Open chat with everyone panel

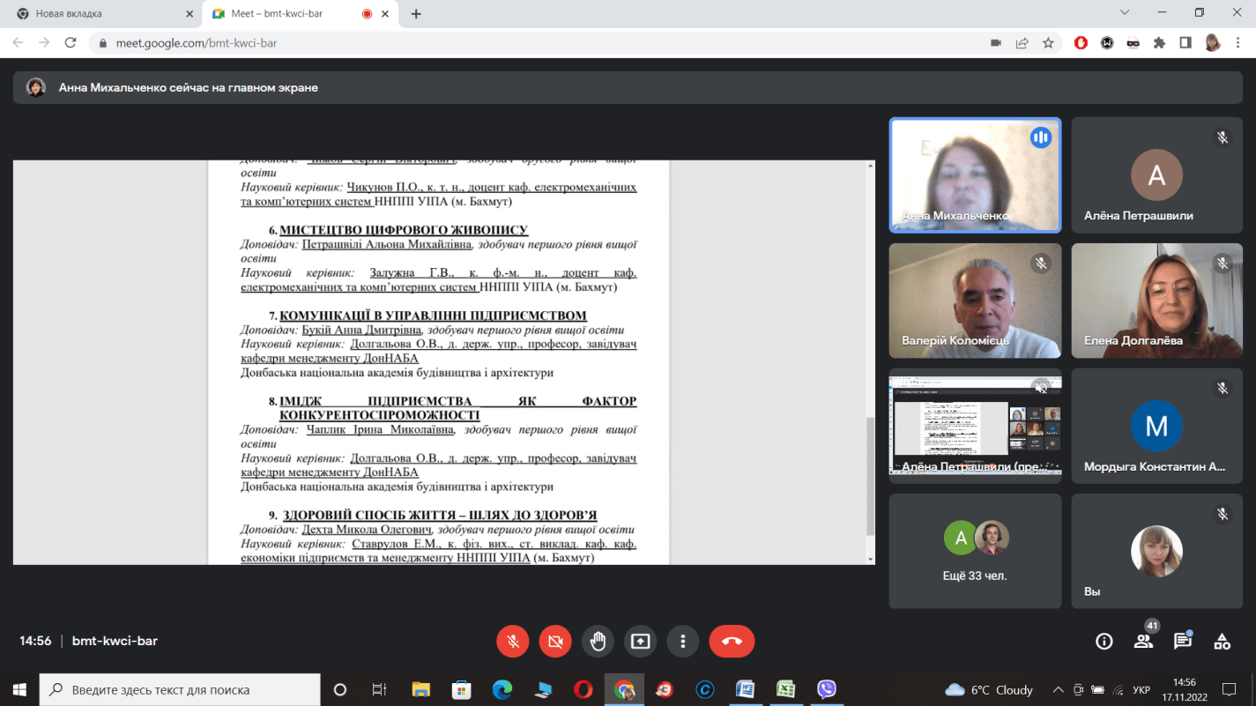(x=1183, y=642)
